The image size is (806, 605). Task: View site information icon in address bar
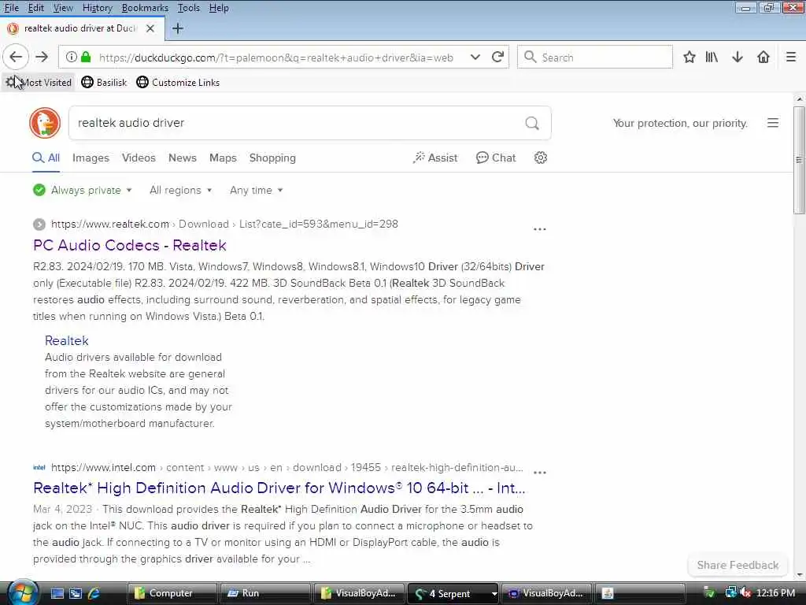pyautogui.click(x=72, y=57)
